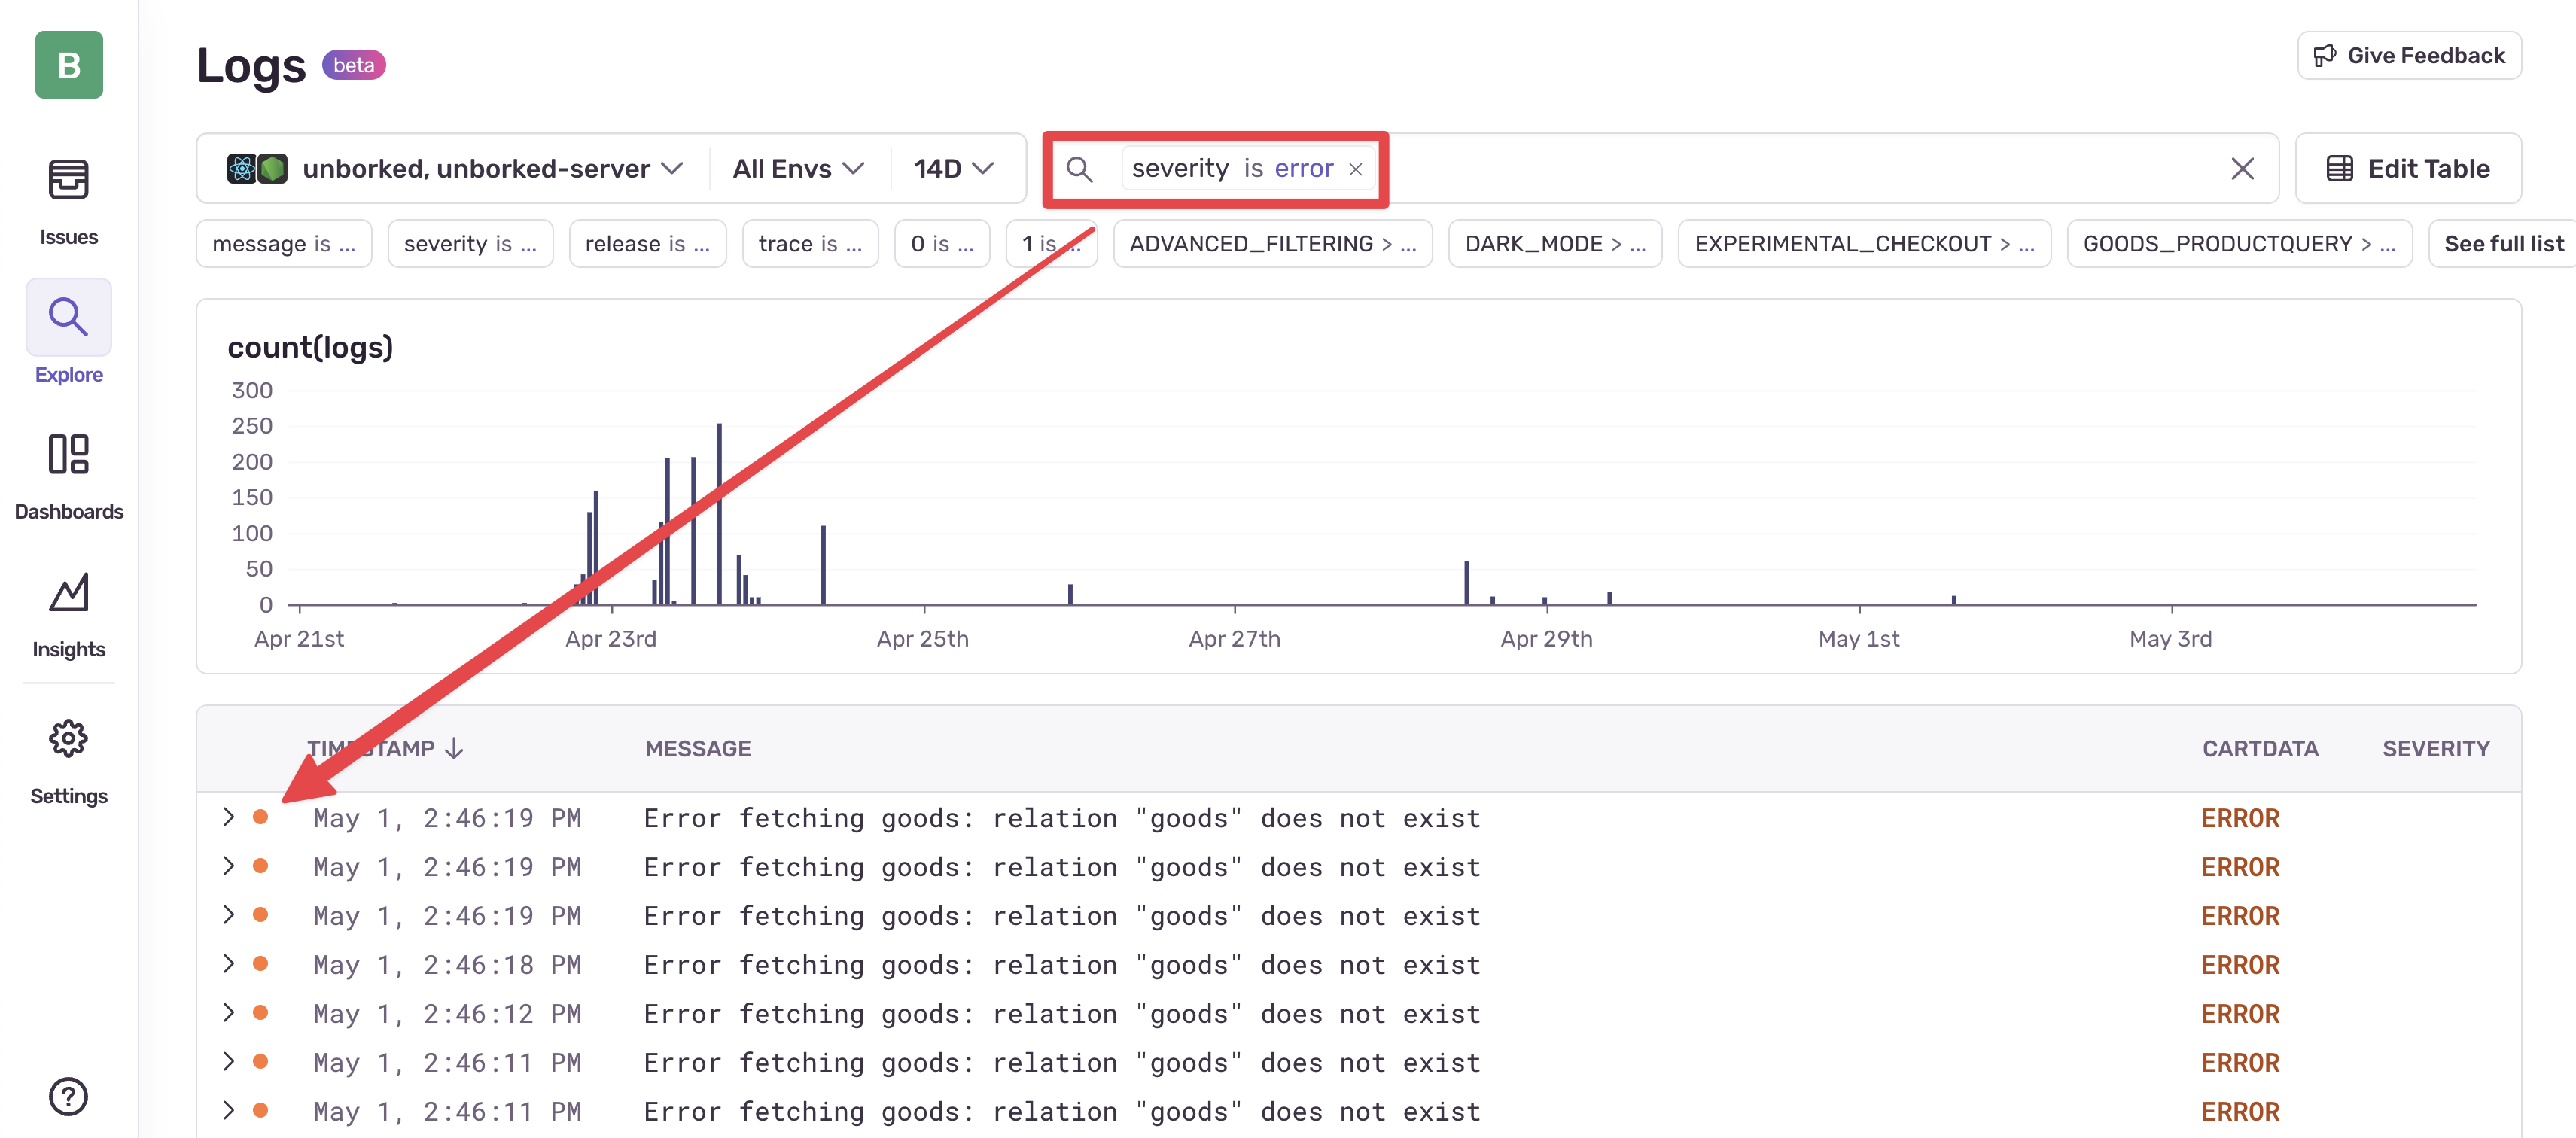Click the Give Feedback button
This screenshot has height=1138, width=2576.
point(2409,55)
